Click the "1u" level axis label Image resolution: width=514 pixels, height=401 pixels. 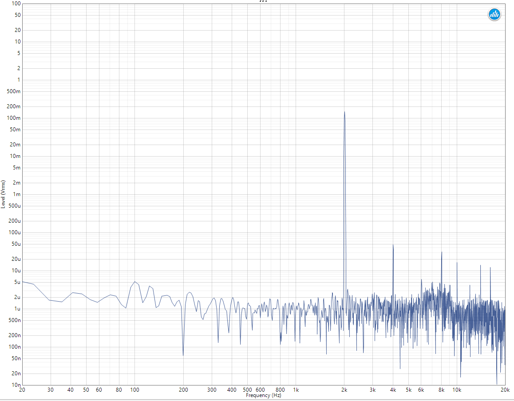pyautogui.click(x=17, y=309)
